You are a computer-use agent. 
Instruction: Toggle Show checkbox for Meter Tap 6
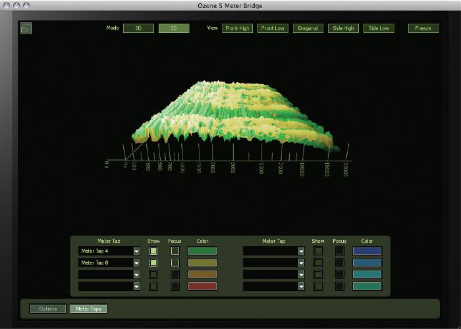(x=153, y=263)
